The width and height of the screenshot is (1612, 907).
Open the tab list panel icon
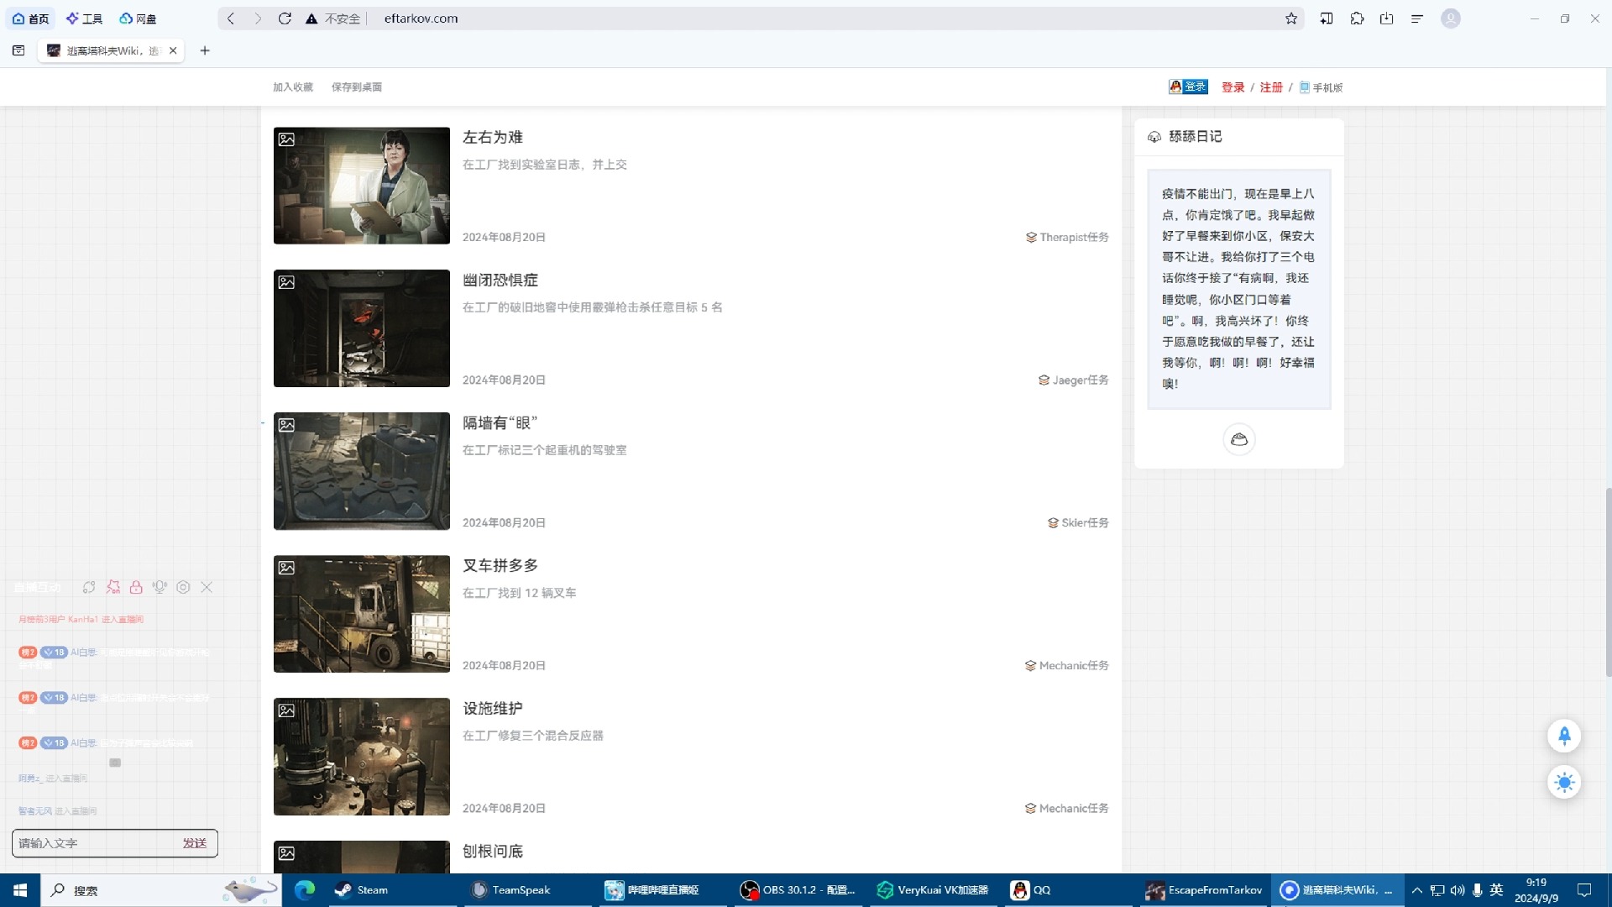[18, 50]
